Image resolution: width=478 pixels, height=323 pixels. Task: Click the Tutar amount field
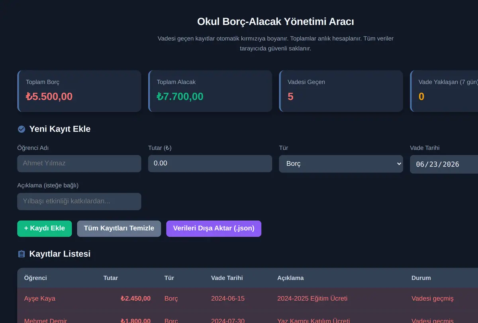[210, 163]
